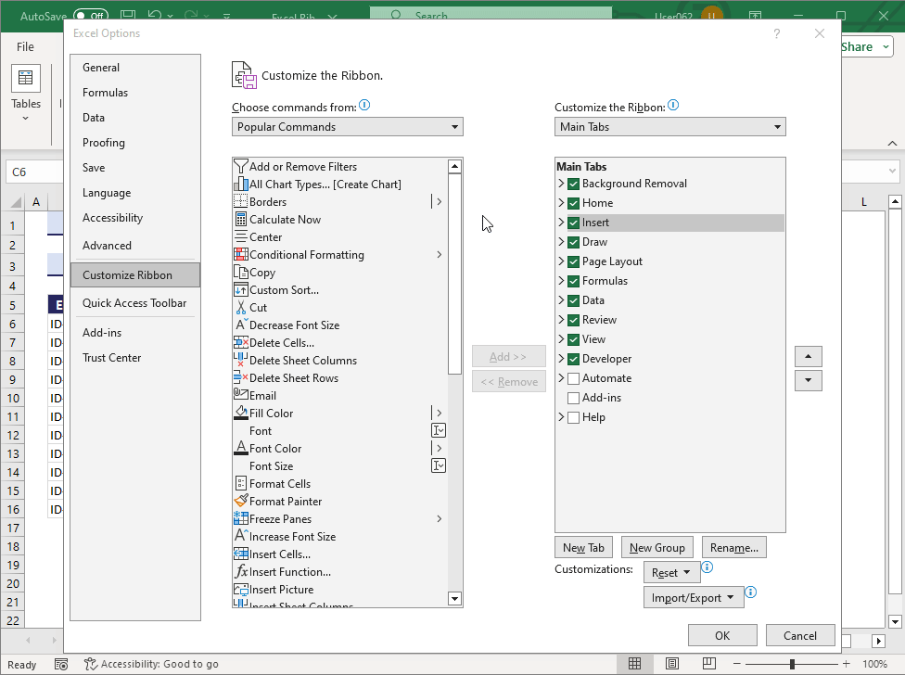Click the commands list scrollbar down arrow
905x675 pixels.
pos(454,599)
